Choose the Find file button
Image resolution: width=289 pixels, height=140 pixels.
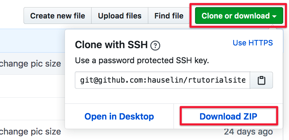pyautogui.click(x=169, y=16)
